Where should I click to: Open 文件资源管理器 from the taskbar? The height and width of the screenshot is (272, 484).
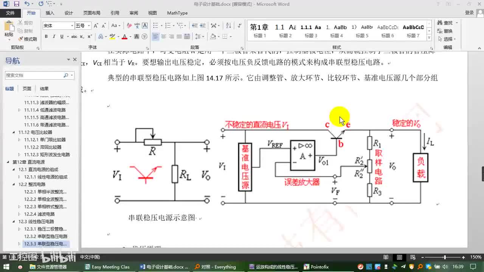click(48, 267)
